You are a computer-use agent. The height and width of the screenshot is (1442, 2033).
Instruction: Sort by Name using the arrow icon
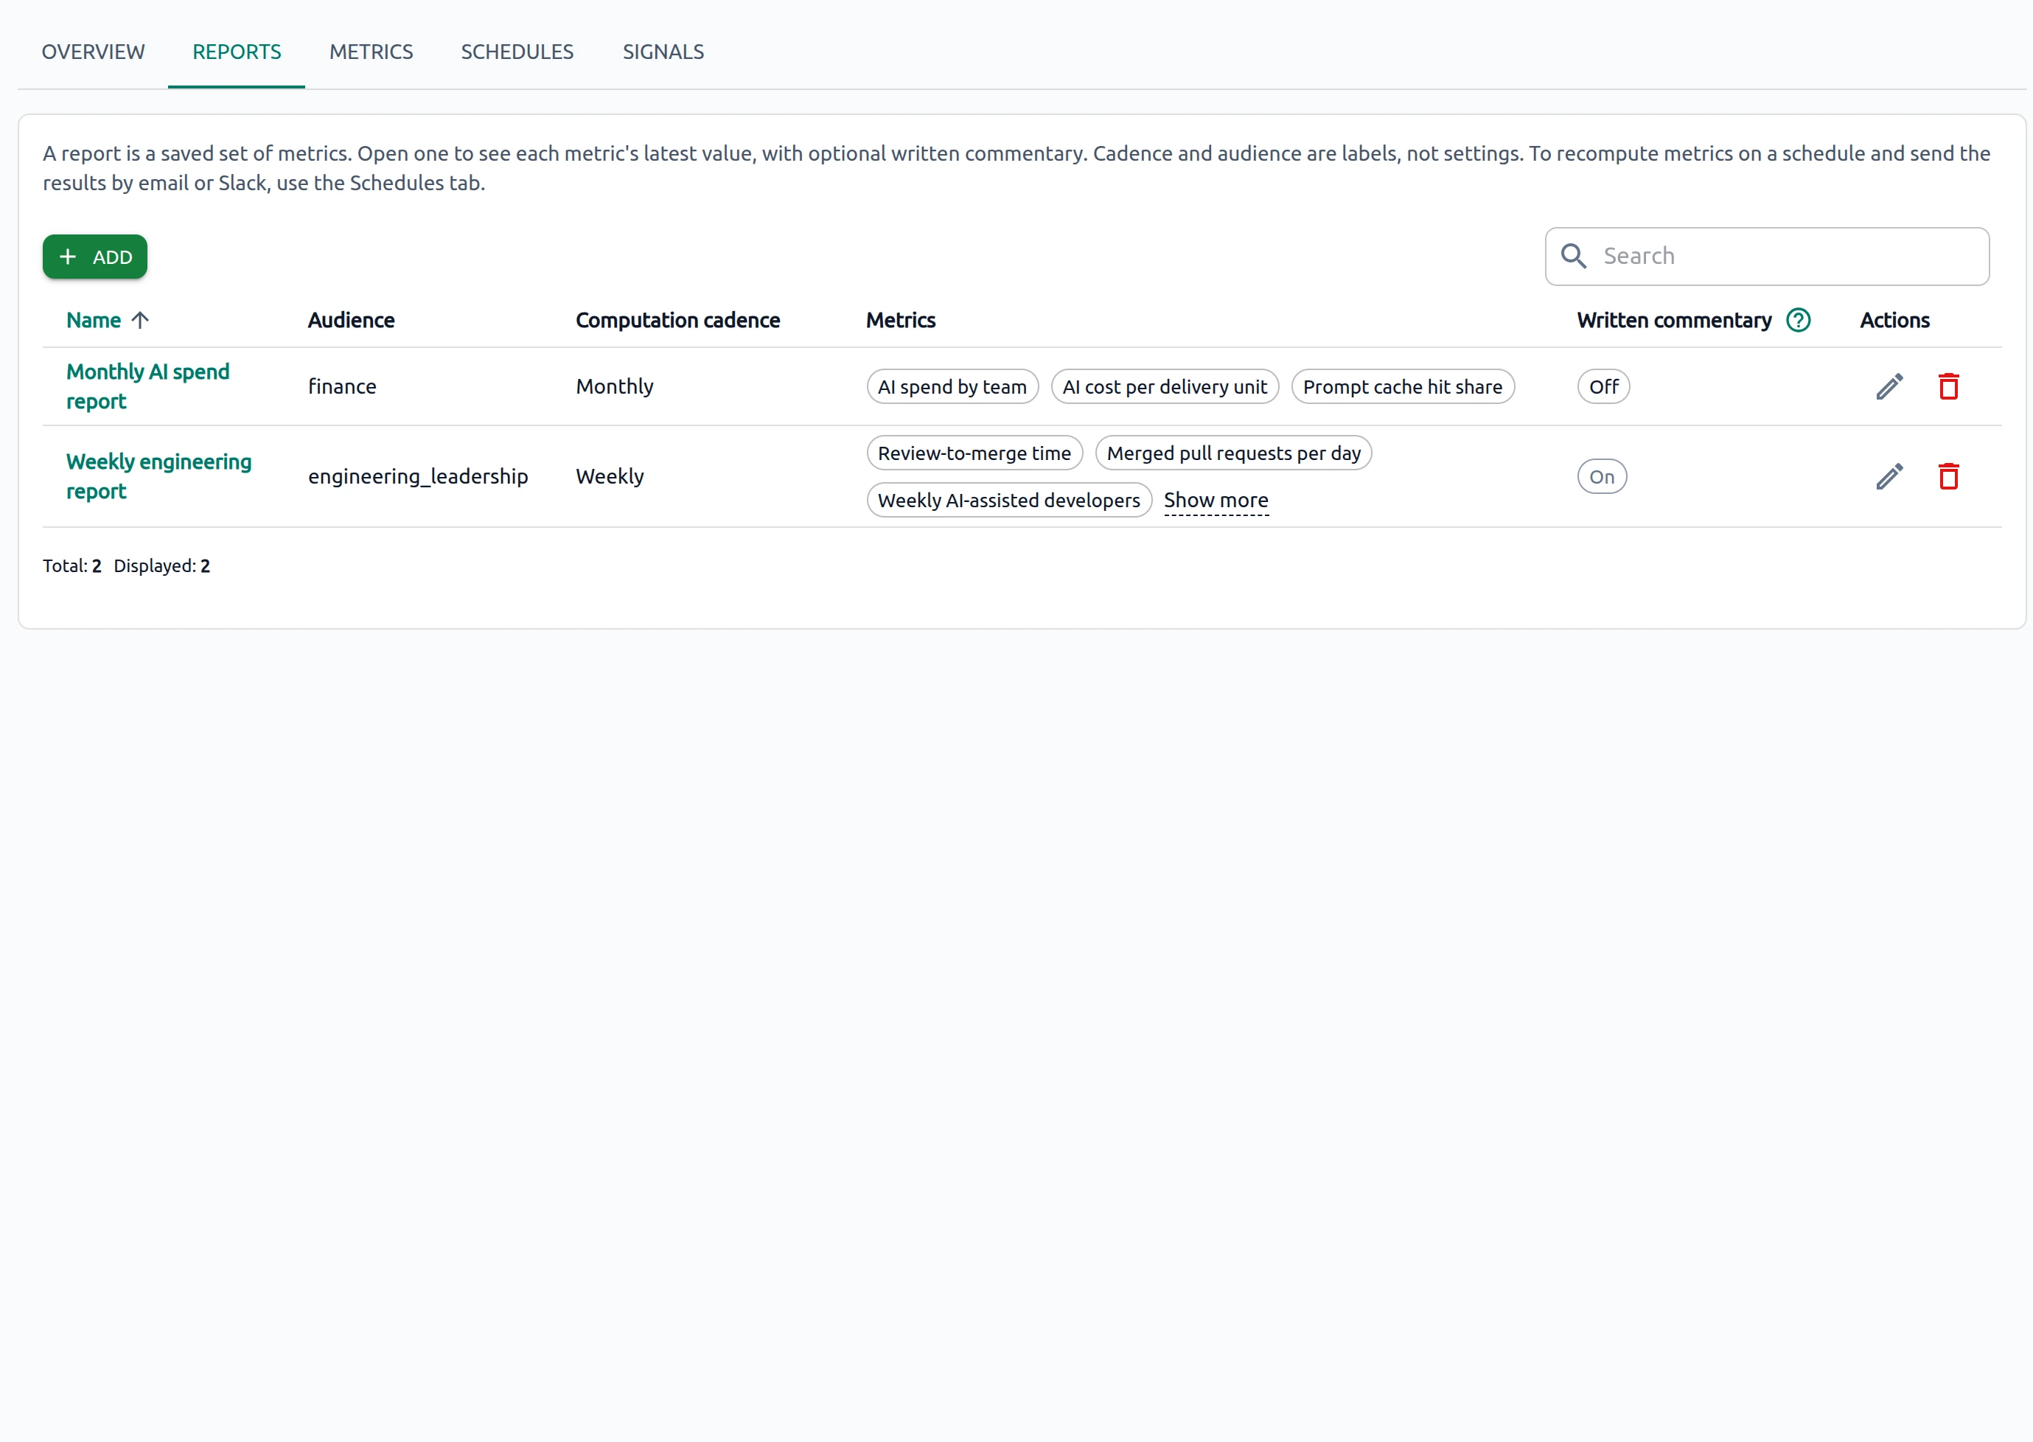[x=140, y=321]
